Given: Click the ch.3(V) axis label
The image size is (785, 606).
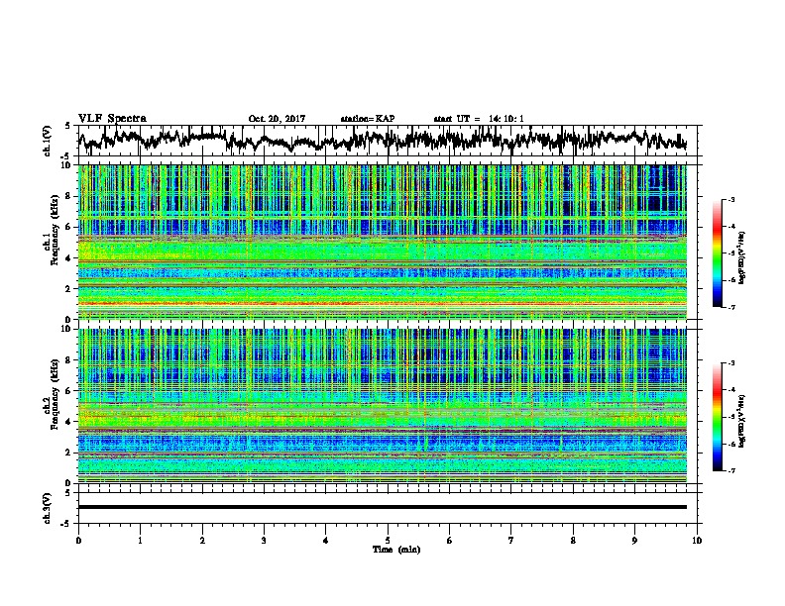Looking at the screenshot, I should (48, 508).
